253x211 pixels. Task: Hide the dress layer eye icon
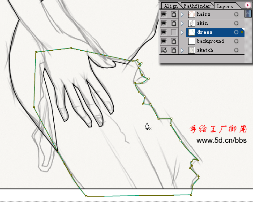164,32
